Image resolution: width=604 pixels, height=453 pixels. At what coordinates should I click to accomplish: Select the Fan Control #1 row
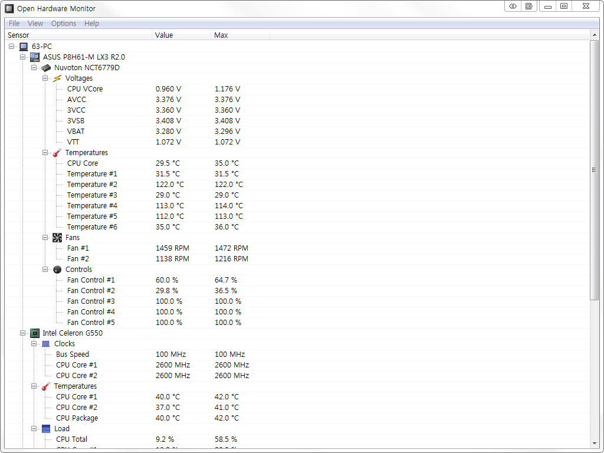297,280
